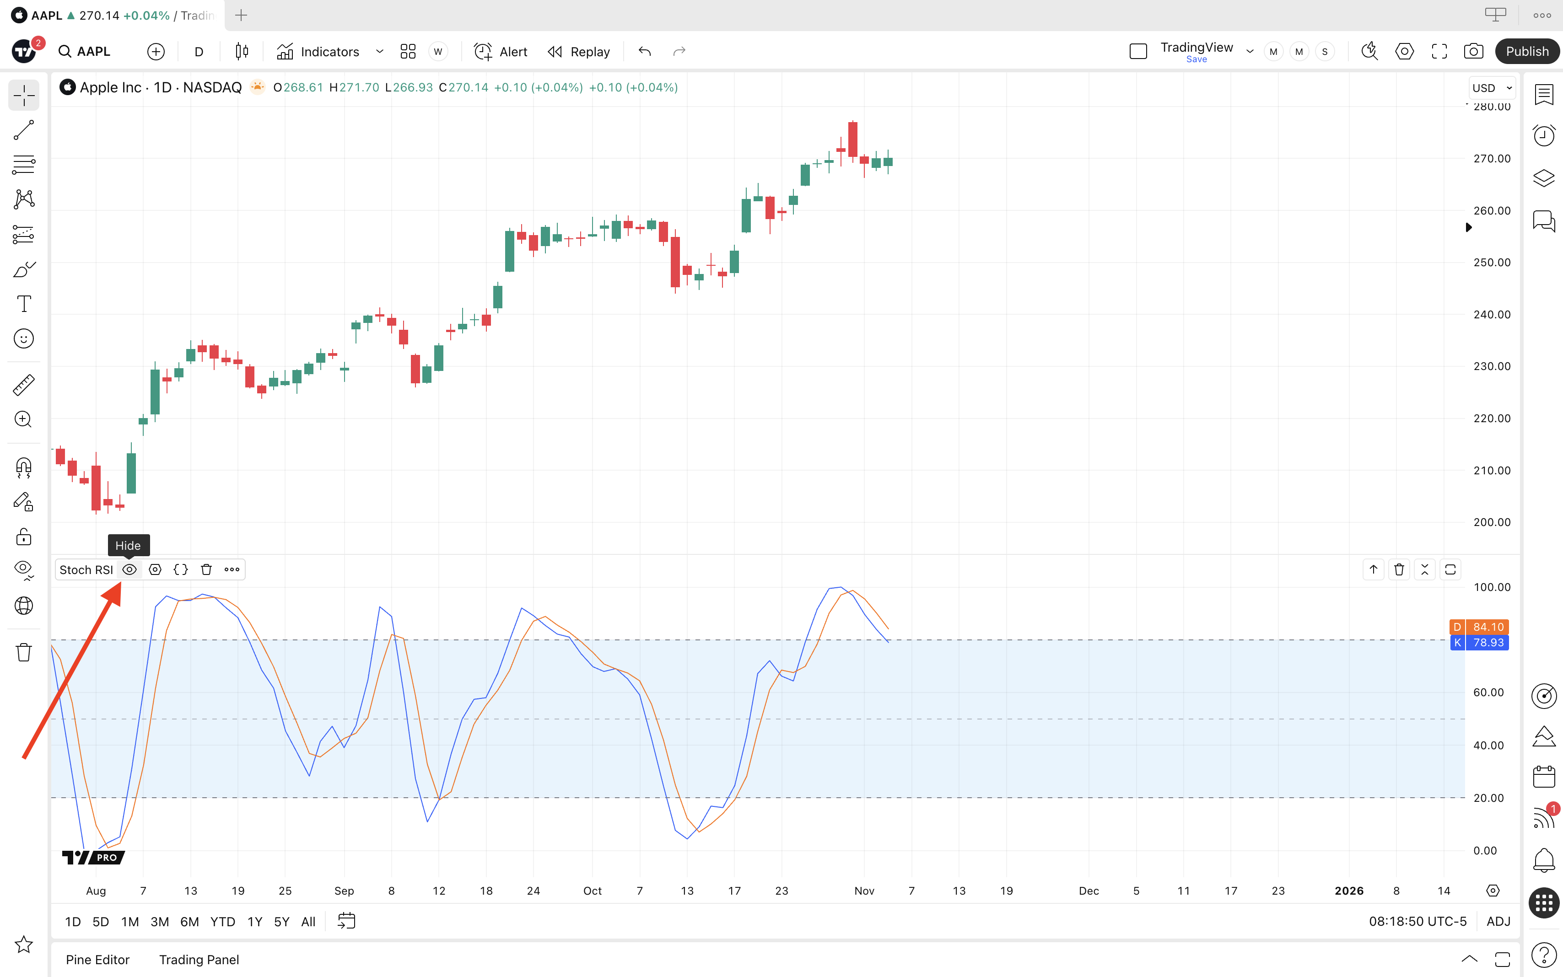Viewport: 1563px width, 977px height.
Task: Delete the Stoch RSI indicator
Action: click(x=206, y=569)
